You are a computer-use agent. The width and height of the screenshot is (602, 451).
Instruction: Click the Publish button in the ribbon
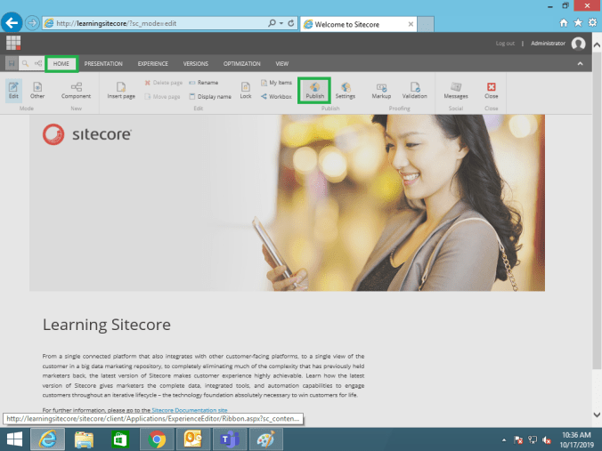pyautogui.click(x=314, y=89)
